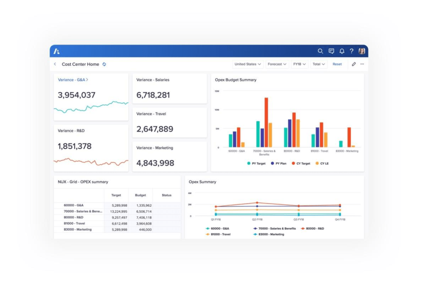
Task: Go back using the left chevron
Action: pyautogui.click(x=55, y=64)
